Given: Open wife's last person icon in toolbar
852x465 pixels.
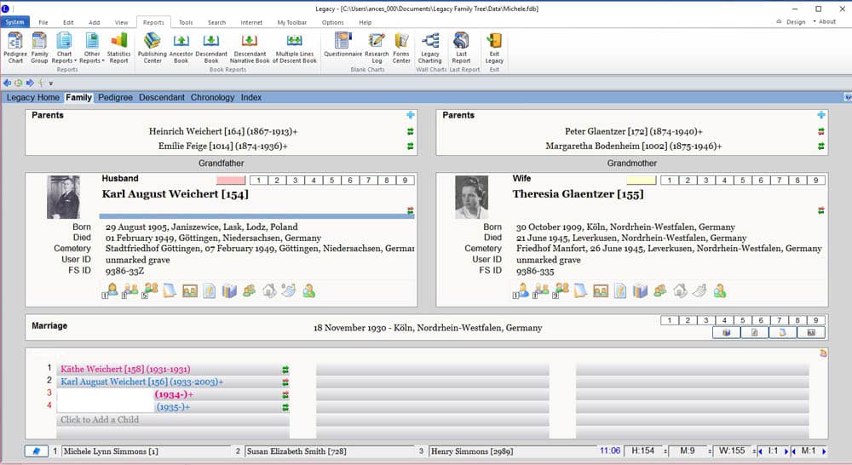Looking at the screenshot, I should pos(719,292).
